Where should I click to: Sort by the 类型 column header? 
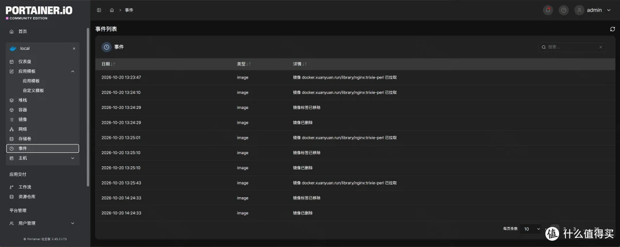243,64
